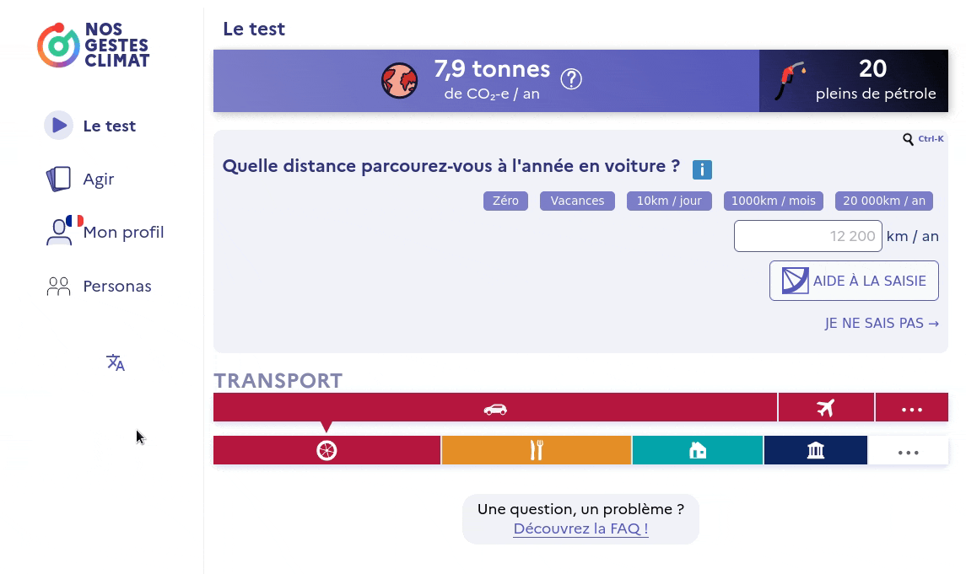The image size is (966, 574).
Task: Open Personas in the sidebar
Action: (116, 286)
